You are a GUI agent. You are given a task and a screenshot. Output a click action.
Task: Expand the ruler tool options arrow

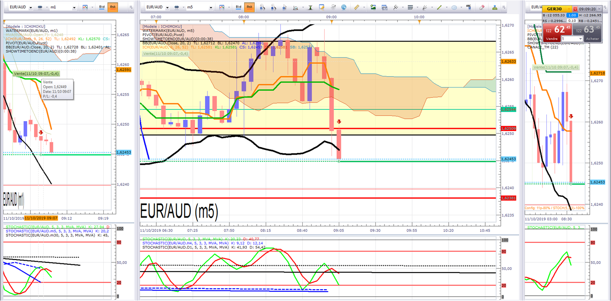[x=363, y=7]
